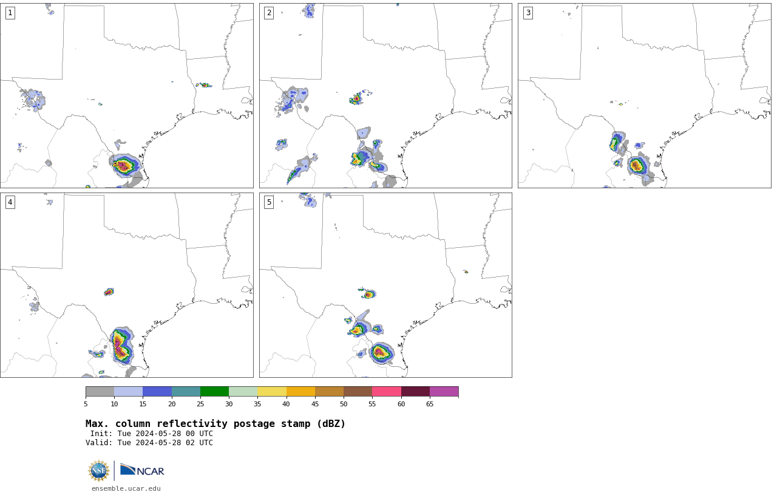777x495 pixels.
Task: Open ensemble member 4 reflectivity map
Action: coord(127,285)
